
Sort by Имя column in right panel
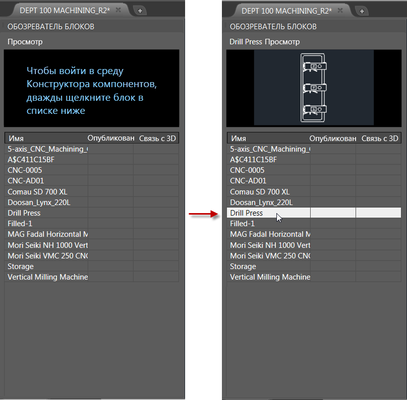(x=269, y=138)
